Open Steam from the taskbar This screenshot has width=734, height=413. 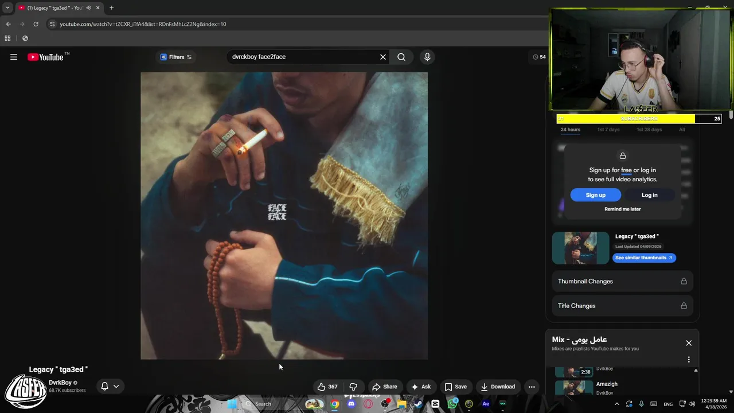click(419, 404)
